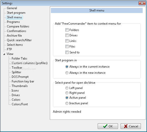The height and width of the screenshot is (132, 147).
Task: Choose Always in the current instance
Action: tap(67, 67)
